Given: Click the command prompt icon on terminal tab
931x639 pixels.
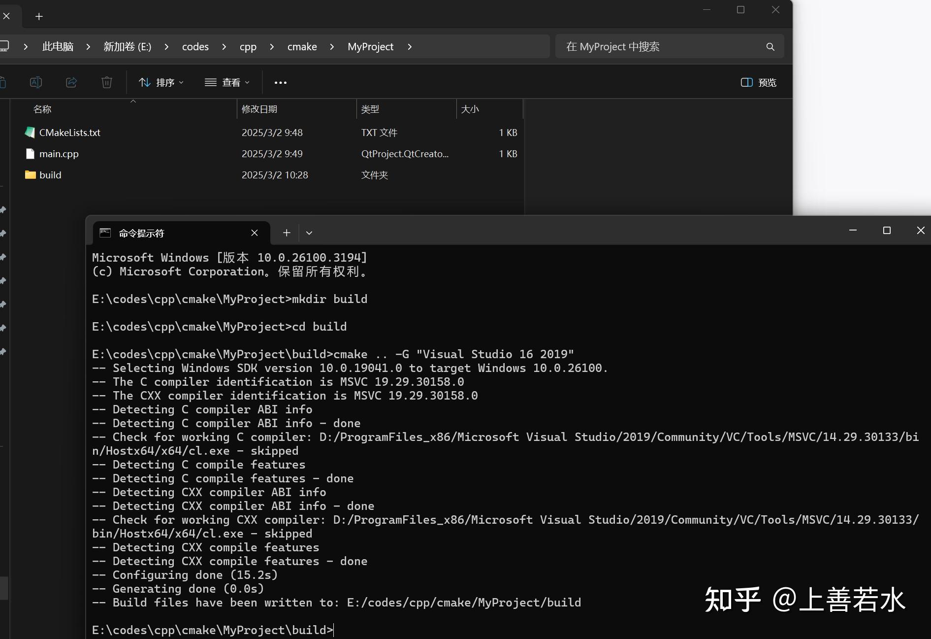Looking at the screenshot, I should (x=104, y=233).
